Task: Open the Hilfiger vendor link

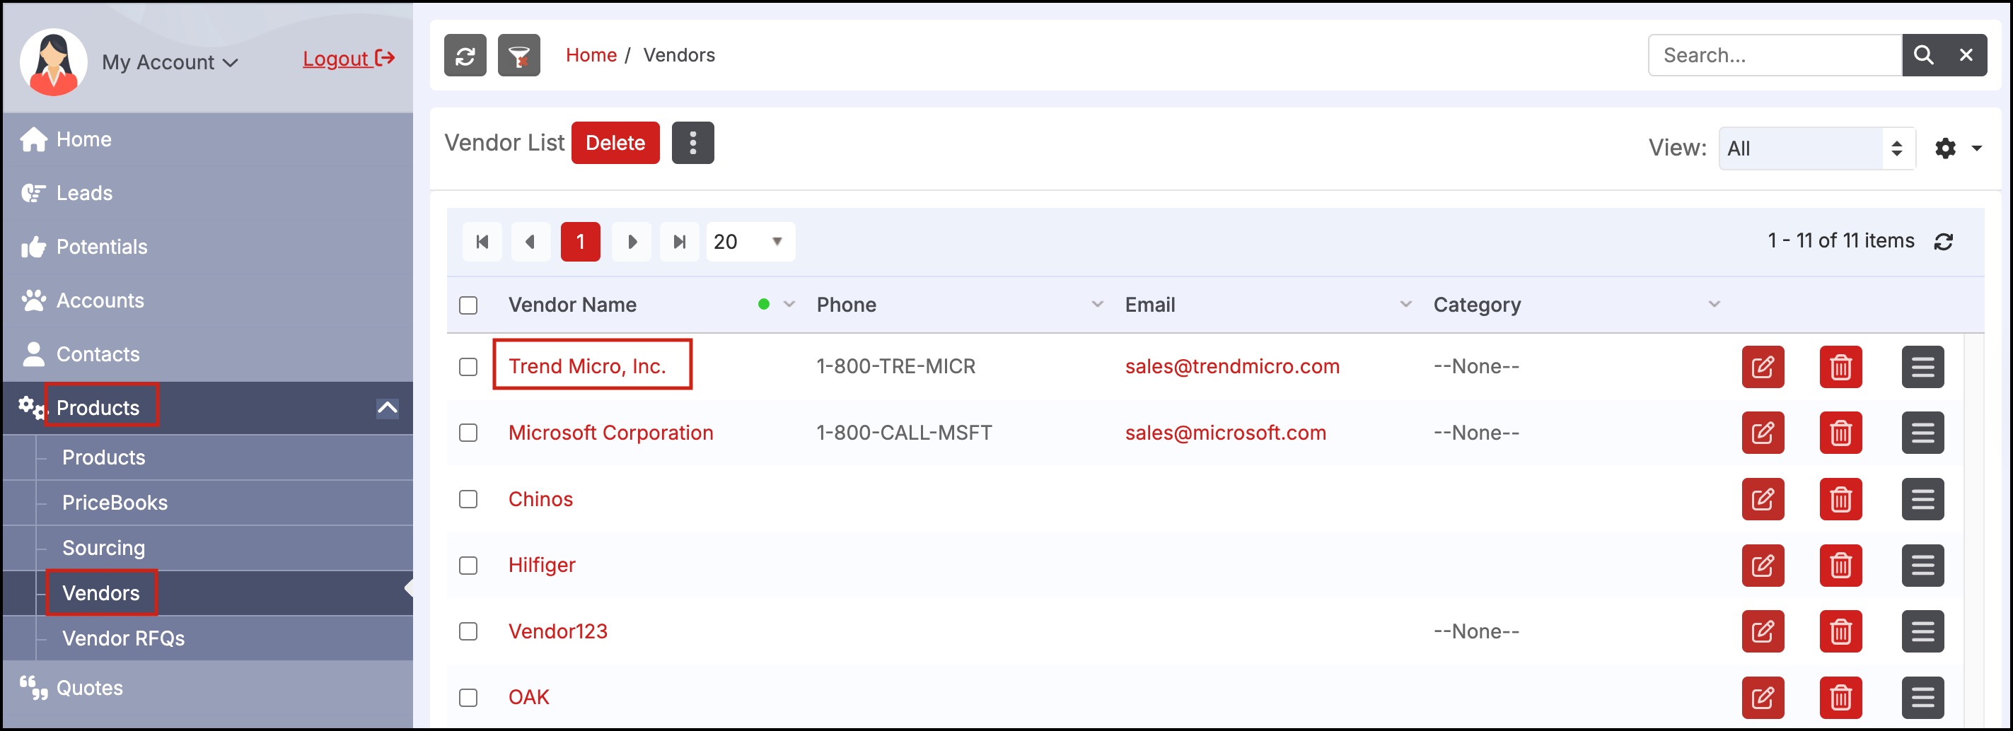Action: (x=542, y=565)
